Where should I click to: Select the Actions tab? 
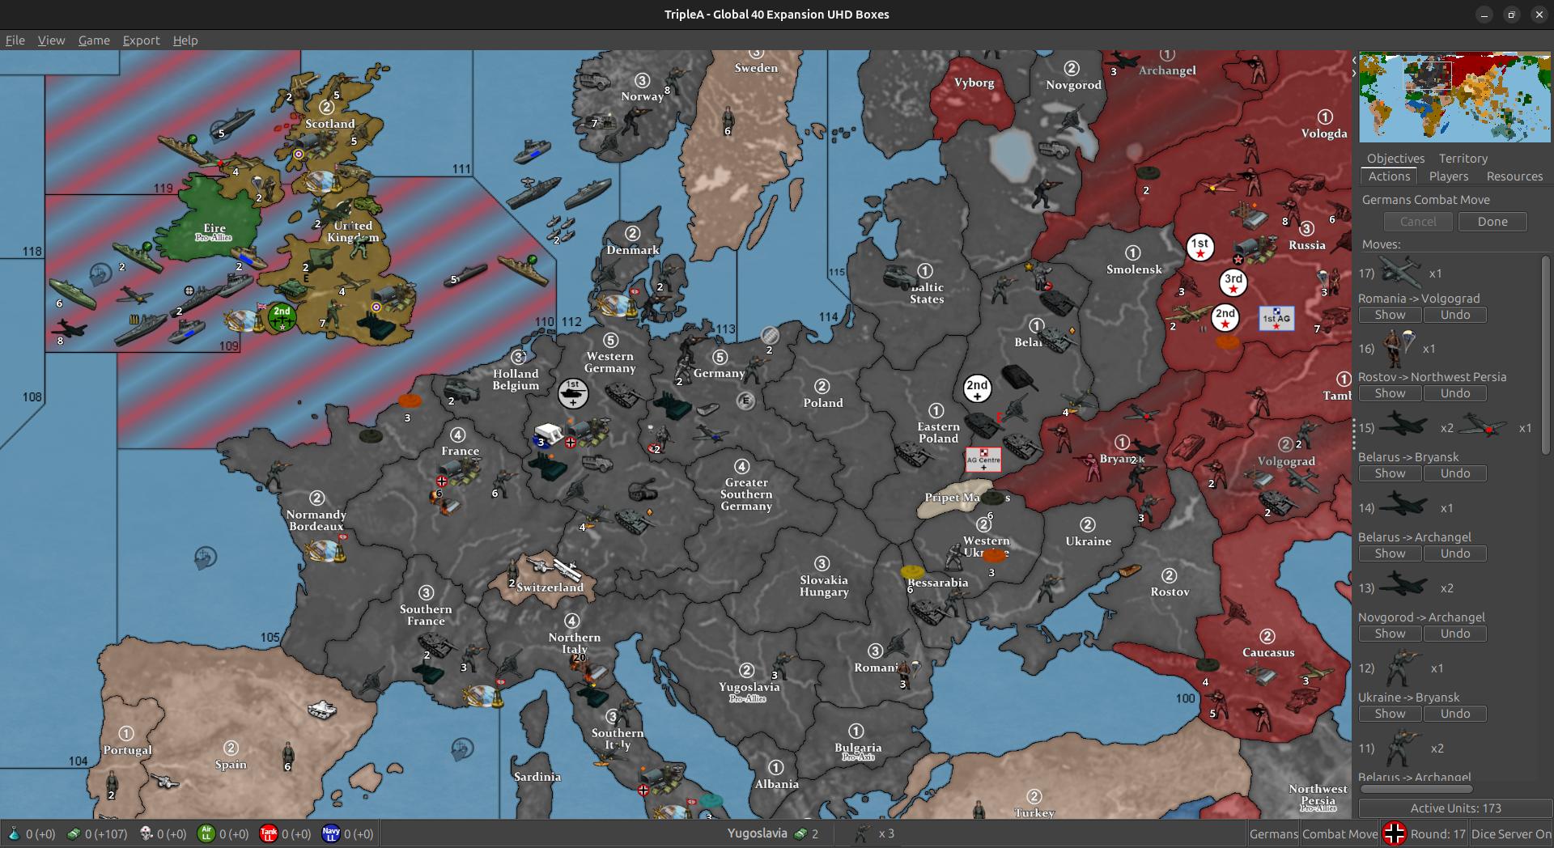click(x=1389, y=176)
